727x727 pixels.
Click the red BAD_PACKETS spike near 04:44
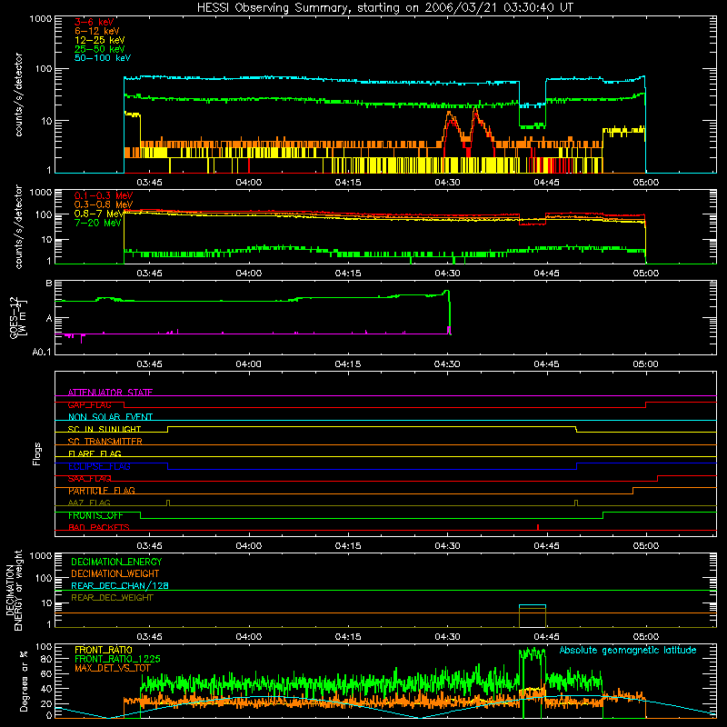[538, 527]
